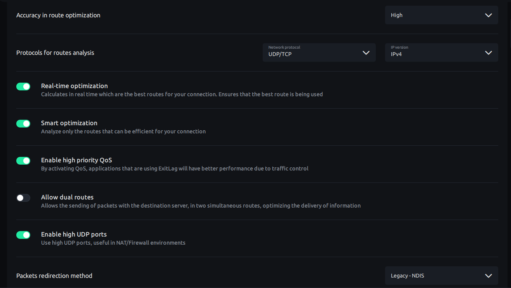The height and width of the screenshot is (288, 511).
Task: Click chevron arrow in Network protocol dropdown
Action: 366,53
